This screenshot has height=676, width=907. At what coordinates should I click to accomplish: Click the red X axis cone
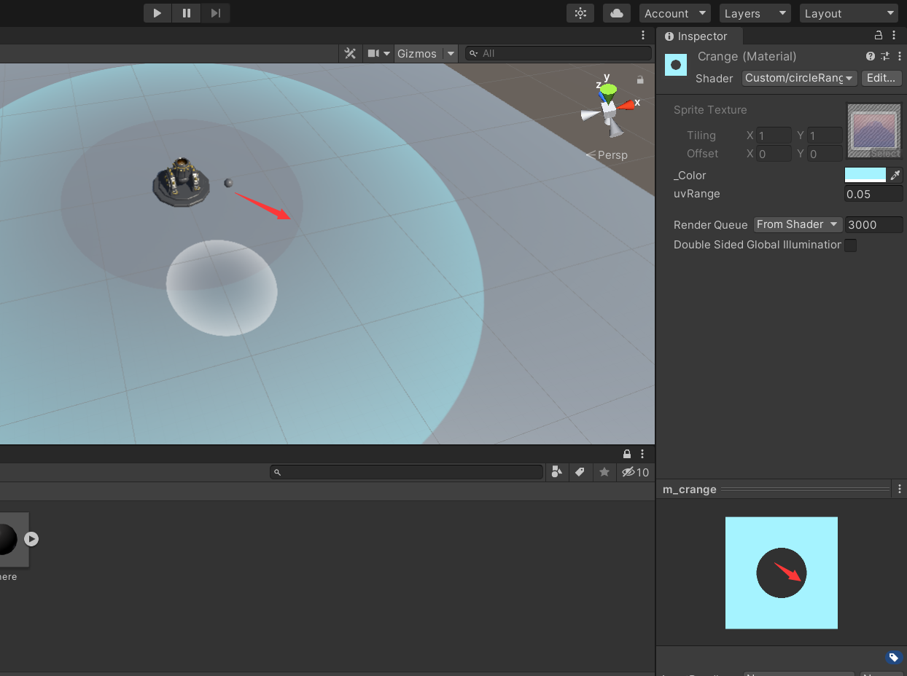(626, 105)
